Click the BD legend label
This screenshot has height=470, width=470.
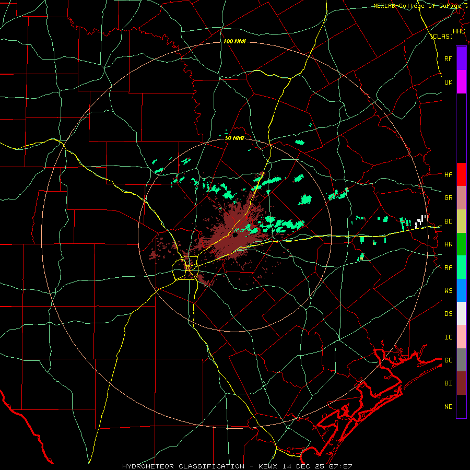(x=449, y=221)
